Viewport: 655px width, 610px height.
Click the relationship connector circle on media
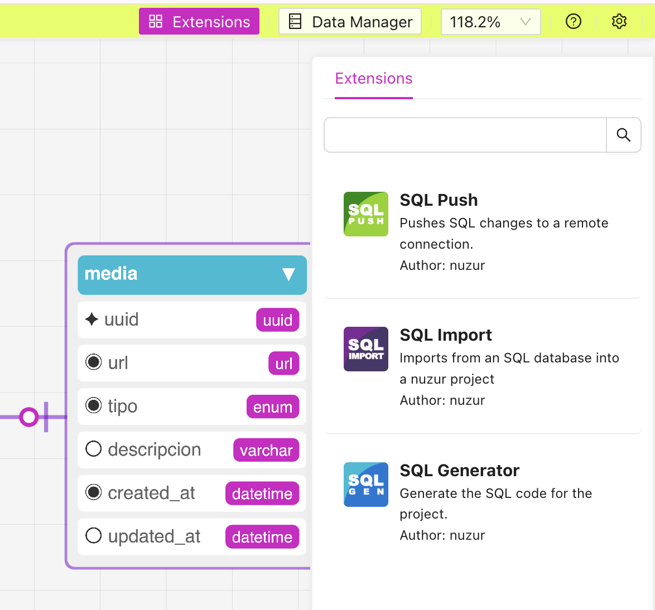click(28, 417)
